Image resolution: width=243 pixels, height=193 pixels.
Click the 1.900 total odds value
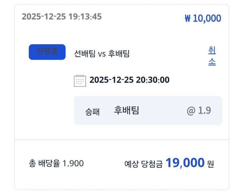click(x=73, y=164)
